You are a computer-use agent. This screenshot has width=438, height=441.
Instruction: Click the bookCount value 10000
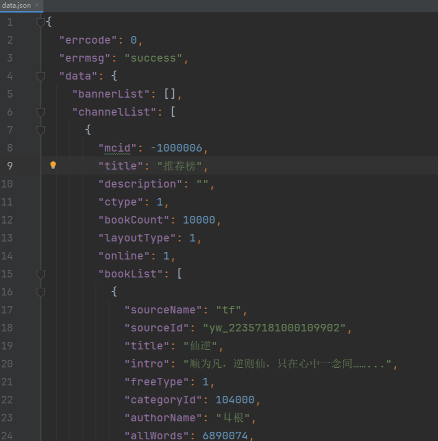pyautogui.click(x=199, y=220)
